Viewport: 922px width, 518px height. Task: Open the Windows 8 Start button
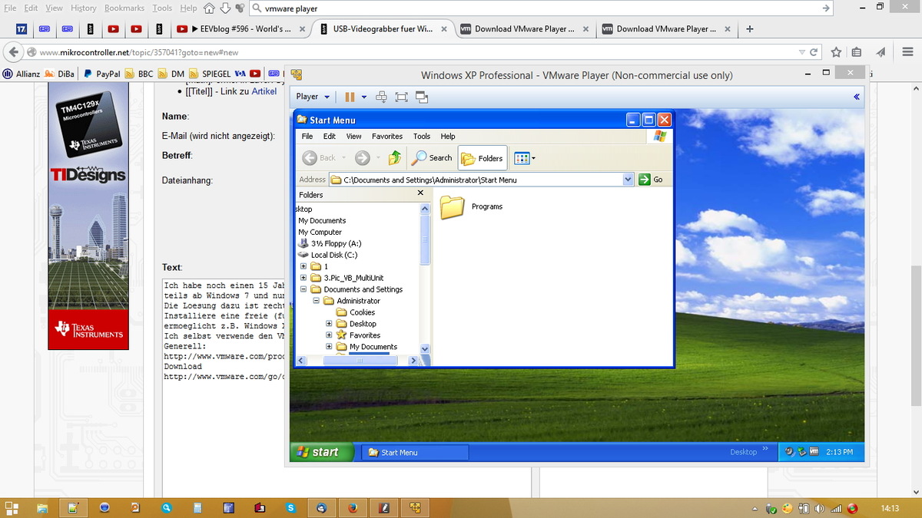[x=12, y=507]
